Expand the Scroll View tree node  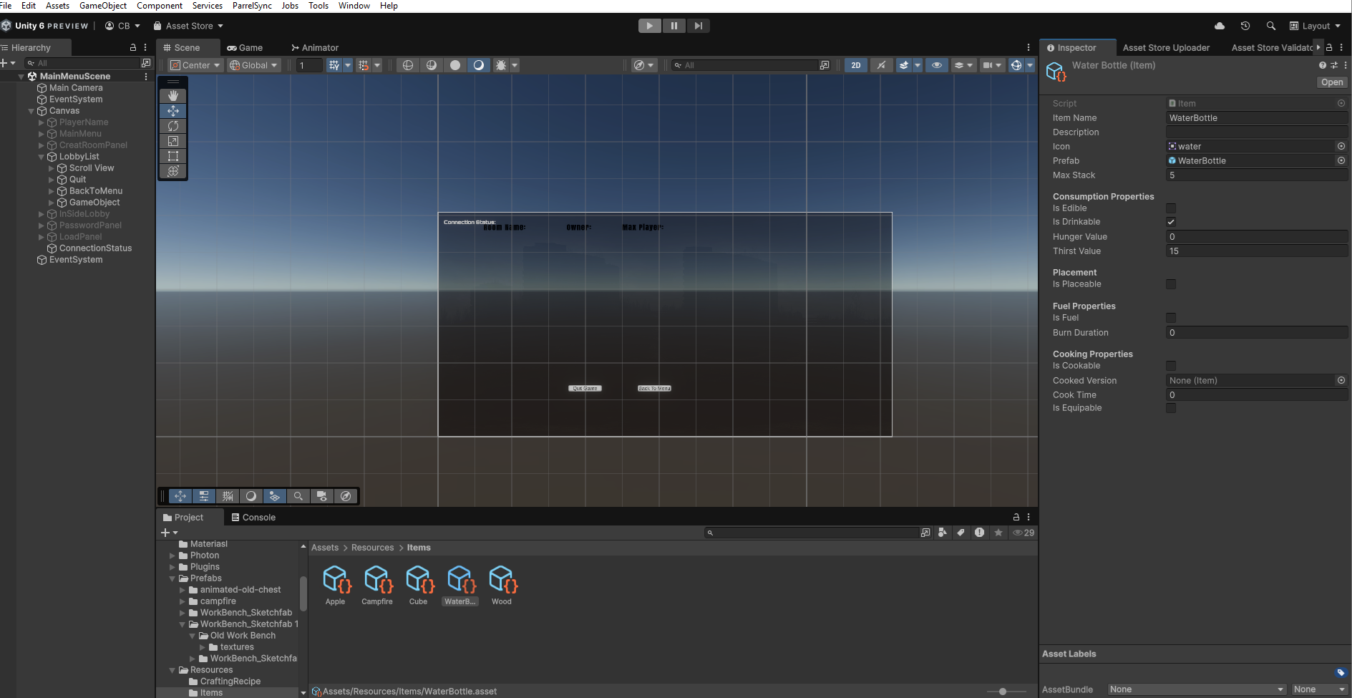click(51, 168)
